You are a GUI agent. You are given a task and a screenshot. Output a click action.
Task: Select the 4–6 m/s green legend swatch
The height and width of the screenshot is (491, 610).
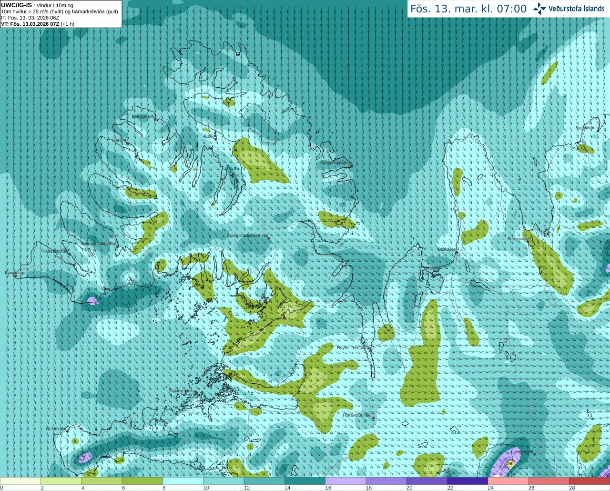102,481
